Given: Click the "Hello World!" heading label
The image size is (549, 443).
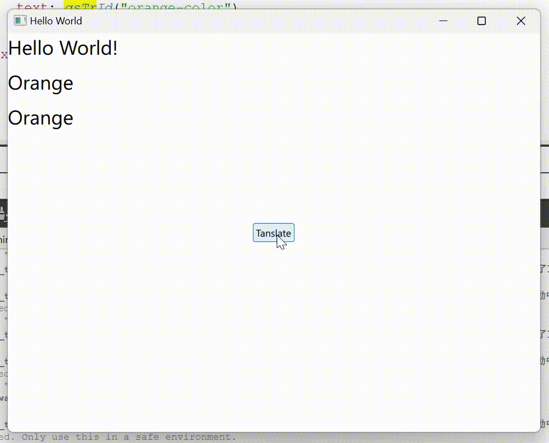Looking at the screenshot, I should 63,48.
